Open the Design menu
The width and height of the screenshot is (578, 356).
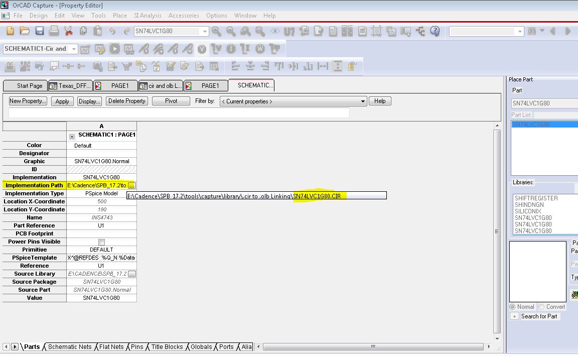(38, 16)
